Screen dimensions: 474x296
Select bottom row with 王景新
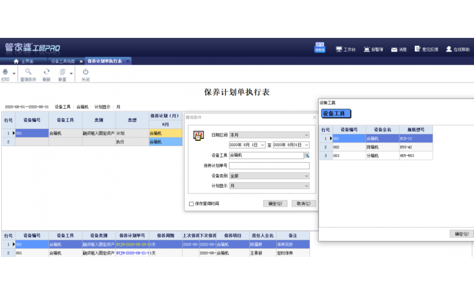pyautogui.click(x=156, y=253)
